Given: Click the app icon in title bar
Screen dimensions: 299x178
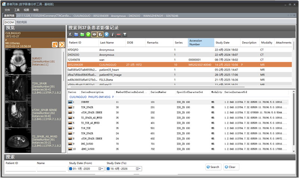Looking at the screenshot, I should pos(4,4).
